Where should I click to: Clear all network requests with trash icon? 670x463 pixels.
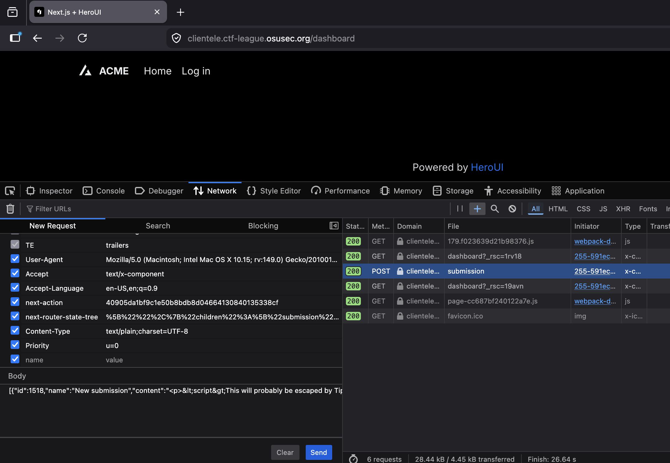point(10,209)
